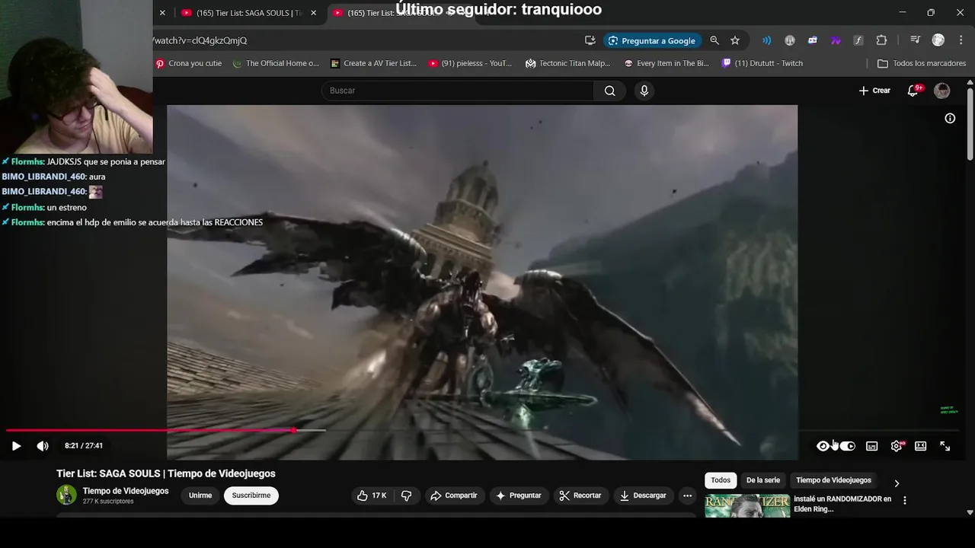This screenshot has width=975, height=548.
Task: Bookmark this page with the star icon
Action: coord(735,40)
